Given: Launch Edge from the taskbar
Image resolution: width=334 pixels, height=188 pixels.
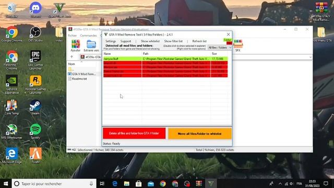Looking at the screenshot, I should click(115, 183).
